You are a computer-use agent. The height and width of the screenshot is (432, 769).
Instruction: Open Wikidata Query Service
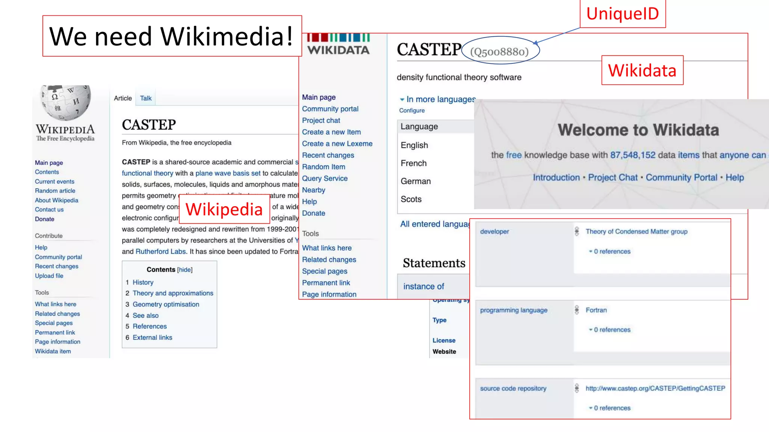click(325, 179)
